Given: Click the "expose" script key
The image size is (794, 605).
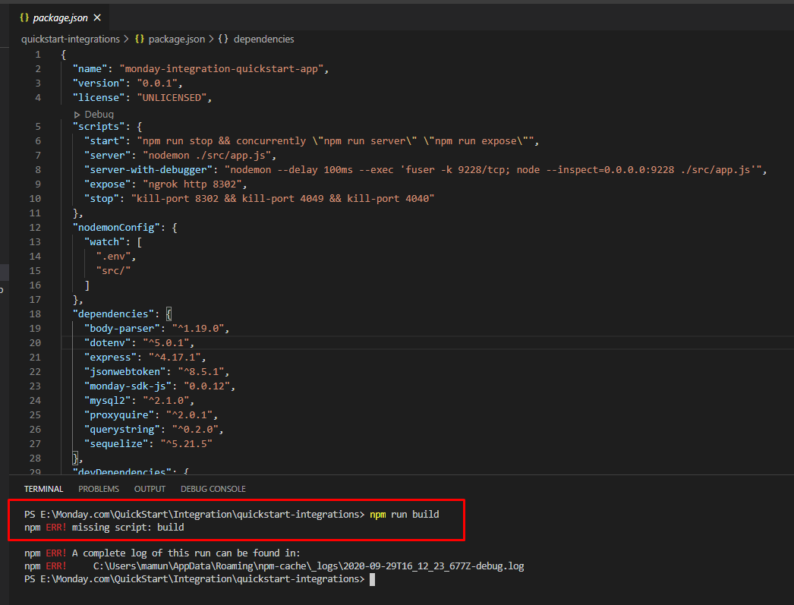Looking at the screenshot, I should [107, 184].
